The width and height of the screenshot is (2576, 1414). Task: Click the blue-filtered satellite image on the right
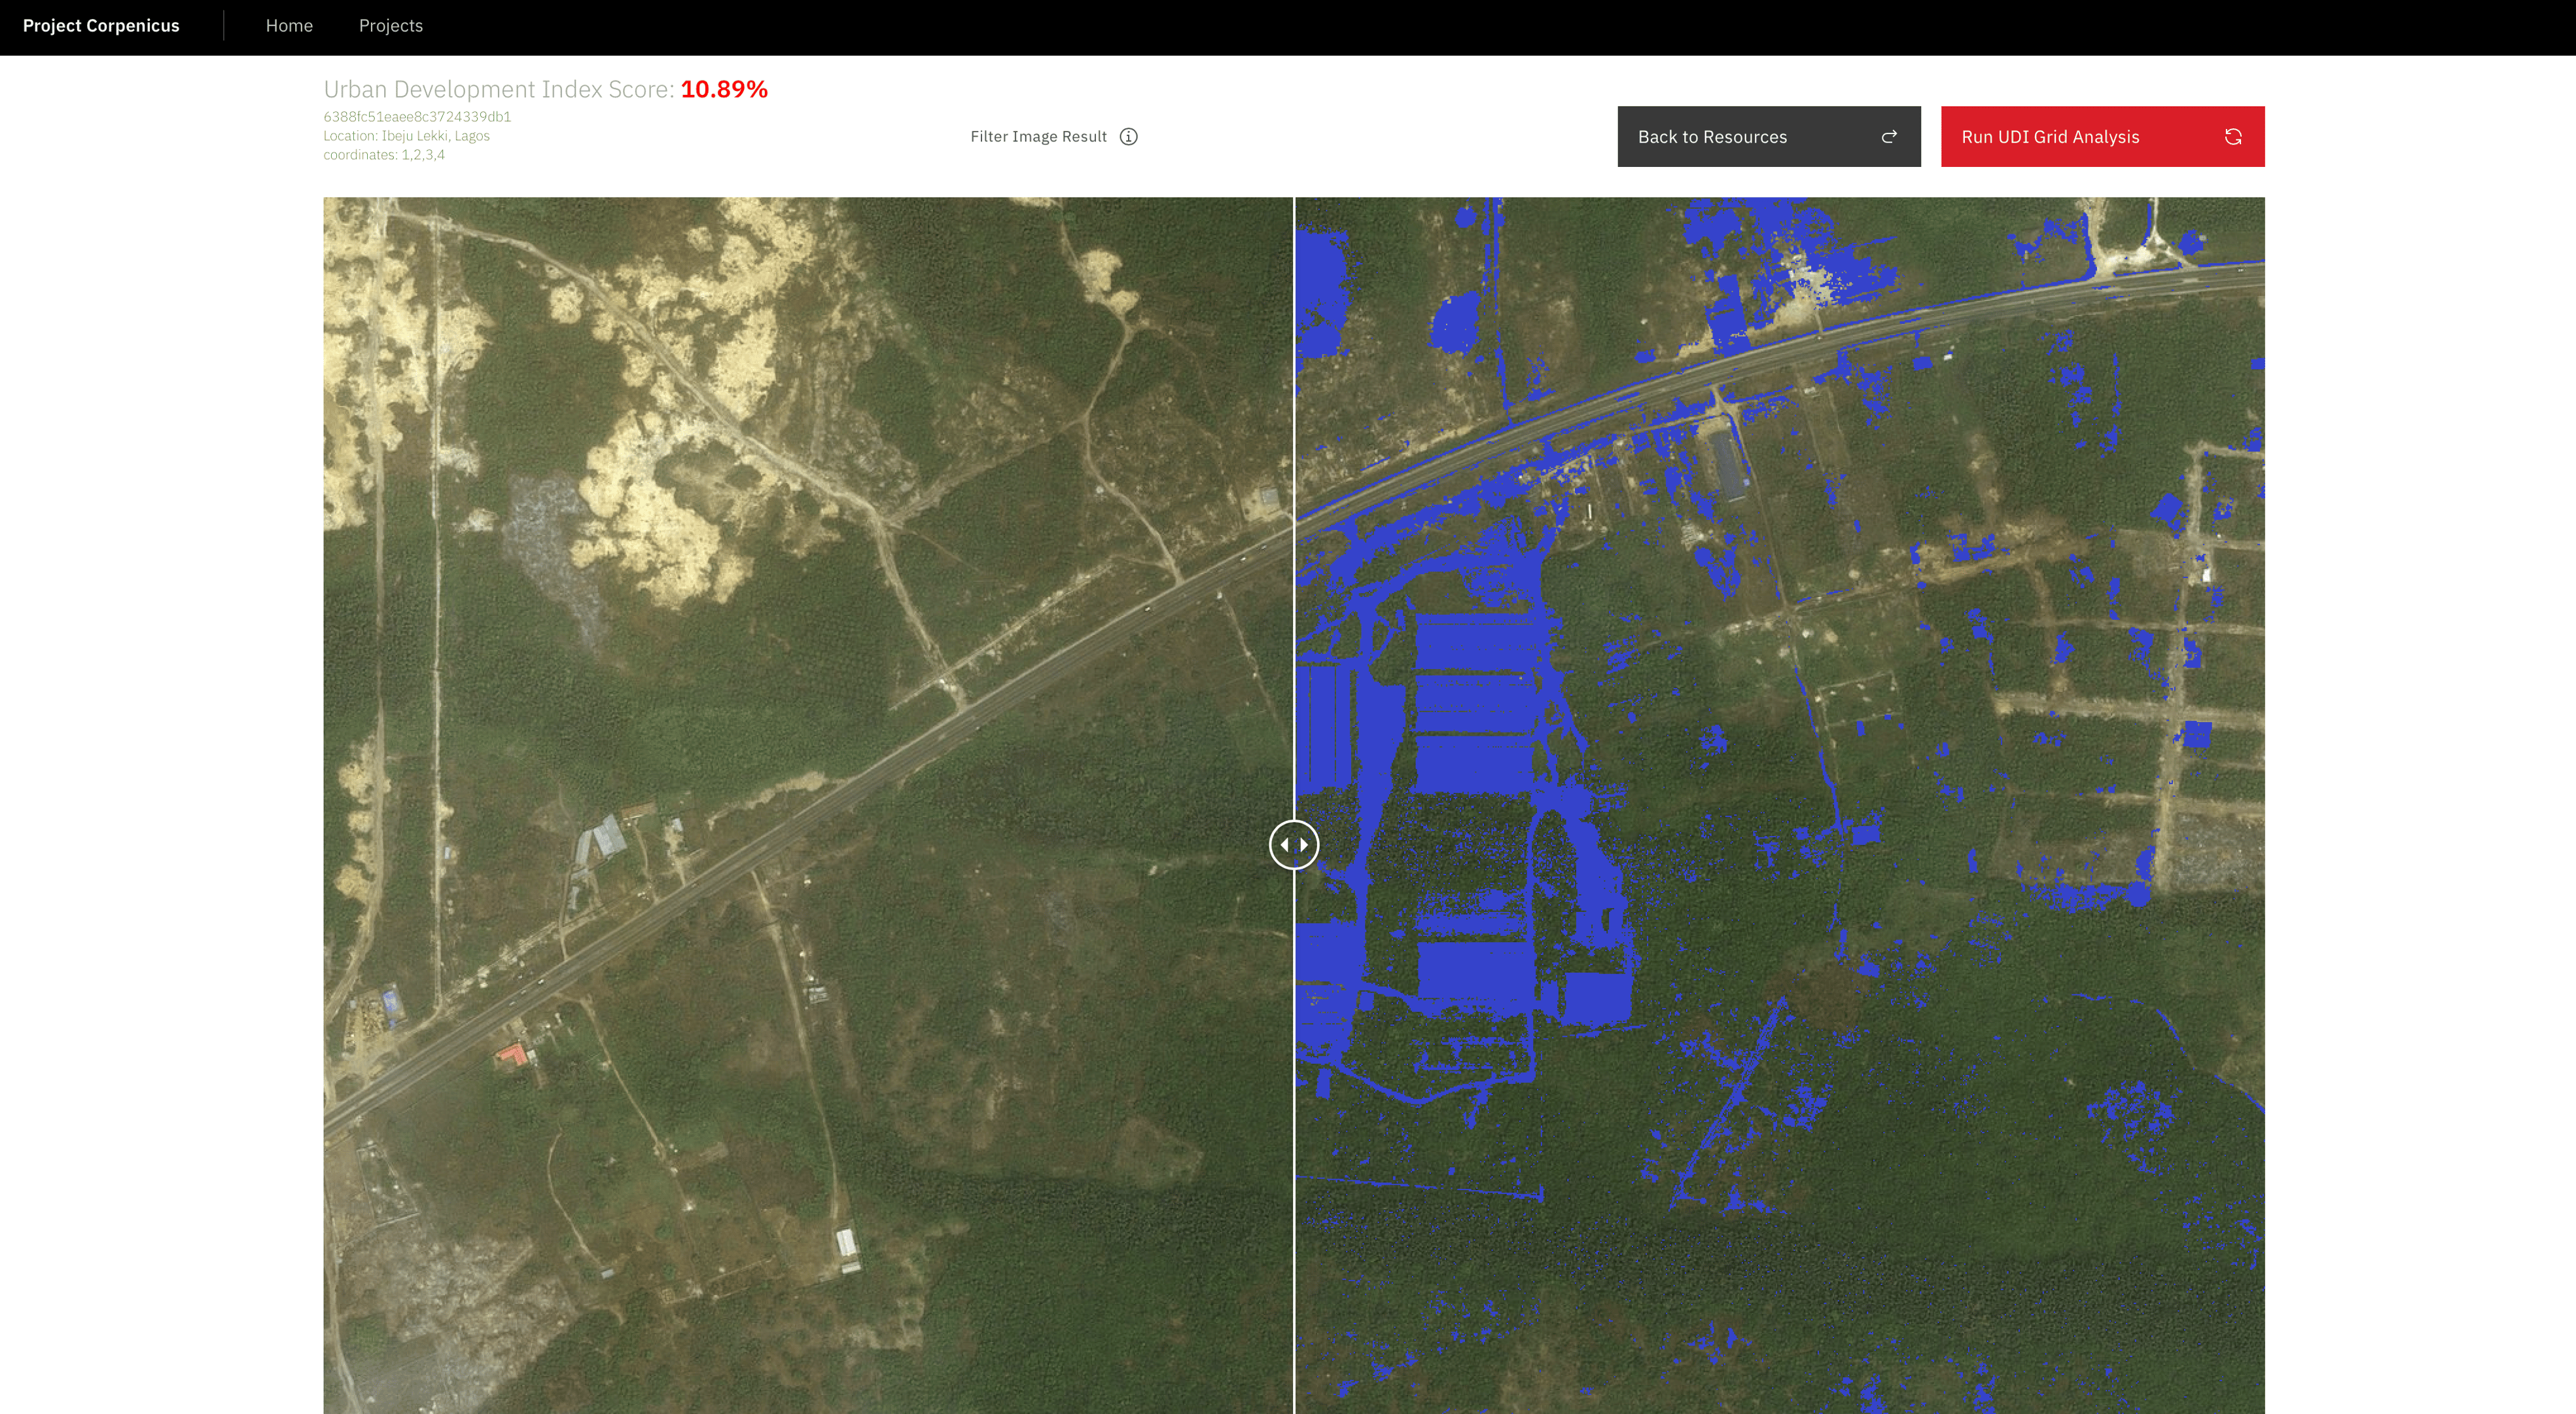tap(1780, 806)
